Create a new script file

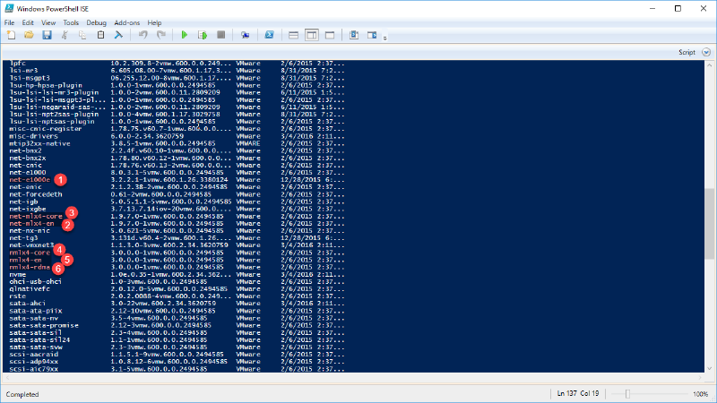tap(11, 35)
